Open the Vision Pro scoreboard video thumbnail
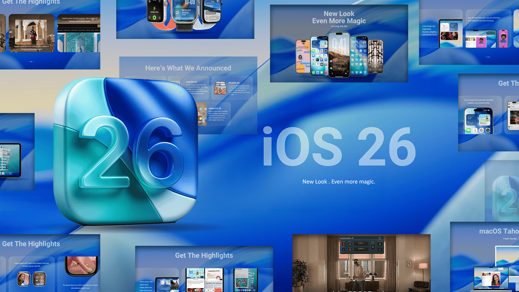This screenshot has height=292, width=519. pos(361,263)
